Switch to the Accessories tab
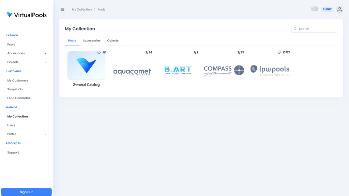 click(x=91, y=40)
